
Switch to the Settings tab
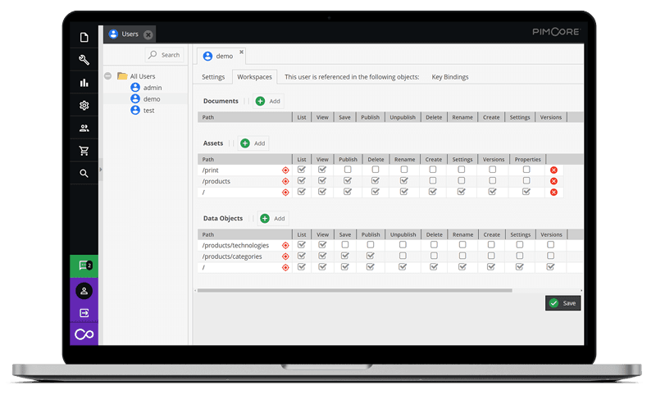(x=213, y=77)
